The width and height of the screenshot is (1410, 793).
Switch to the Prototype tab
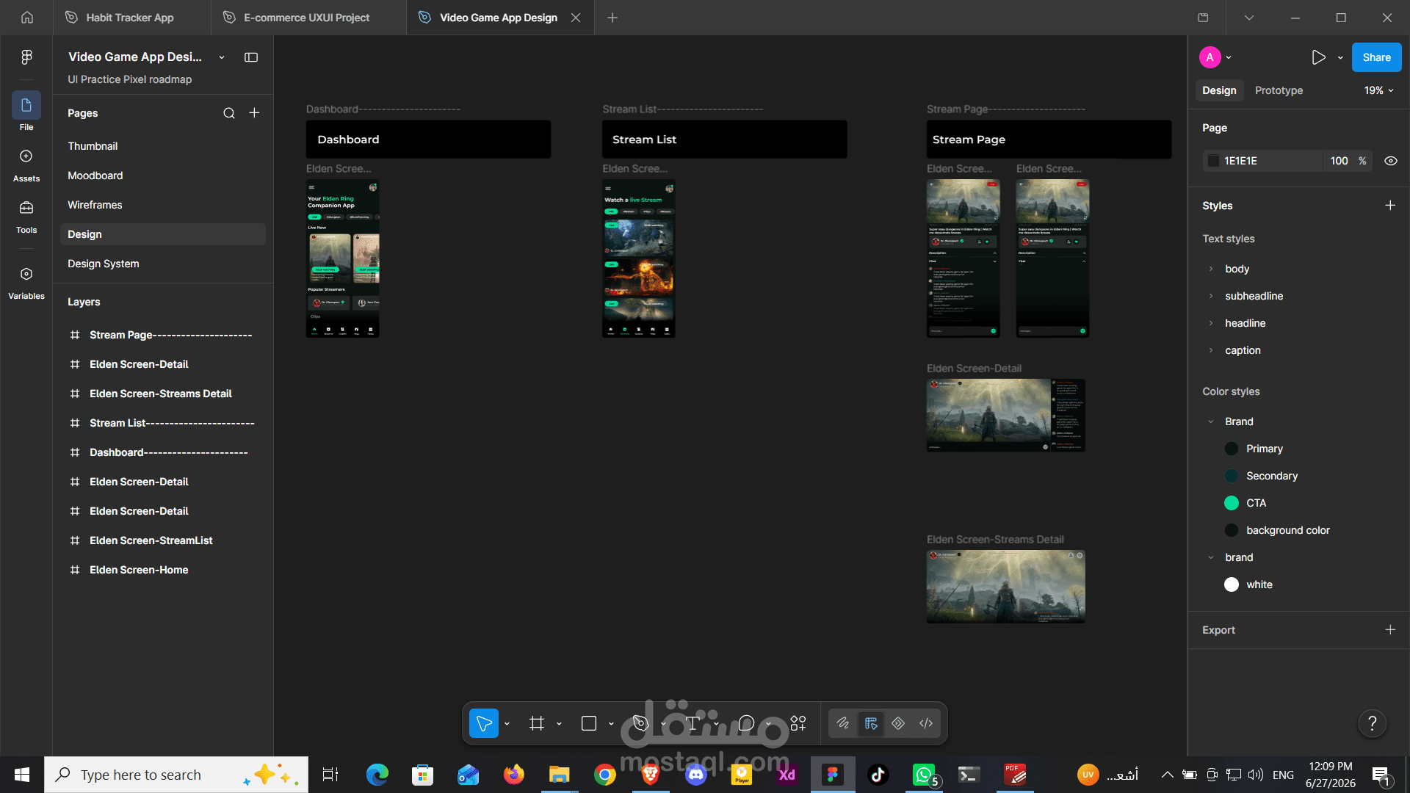(x=1279, y=90)
